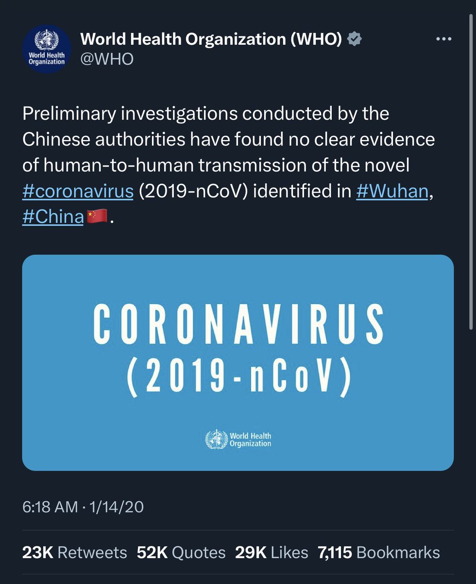The height and width of the screenshot is (584, 476).
Task: Open the WHO profile avatar
Action: tap(46, 50)
